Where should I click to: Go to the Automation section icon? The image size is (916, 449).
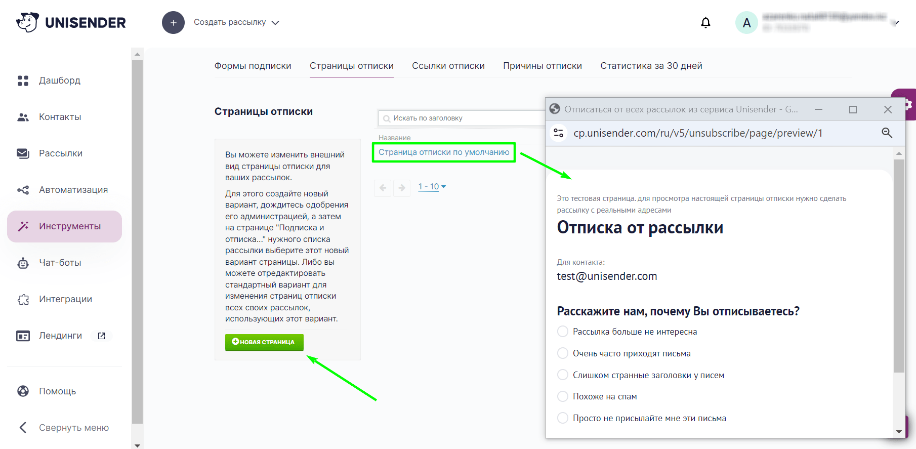(x=23, y=190)
